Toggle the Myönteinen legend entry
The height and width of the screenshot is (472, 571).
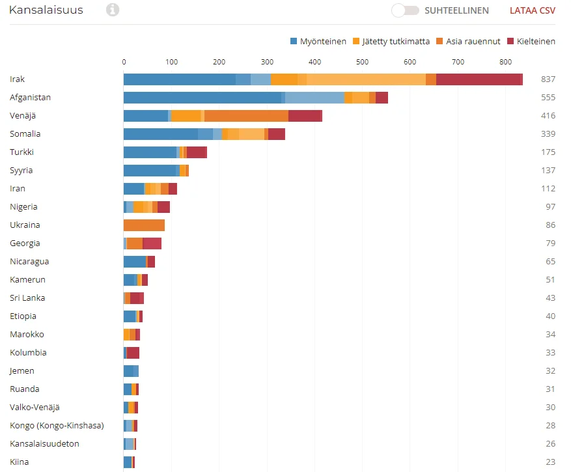pyautogui.click(x=318, y=41)
